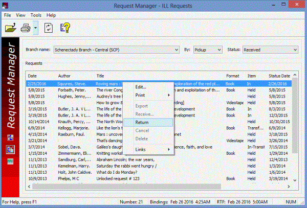The height and width of the screenshot is (208, 307).
Task: Sort requests by Author column header
Action: point(64,76)
